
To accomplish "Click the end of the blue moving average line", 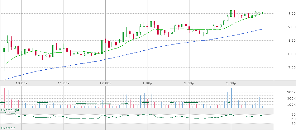I will pos(262,29).
